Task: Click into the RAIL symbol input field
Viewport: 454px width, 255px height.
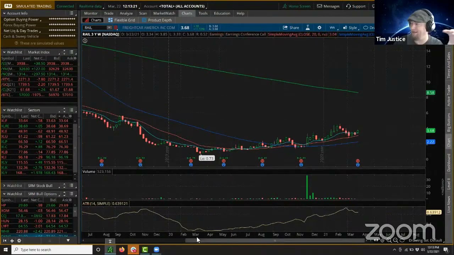Action: 95,28
